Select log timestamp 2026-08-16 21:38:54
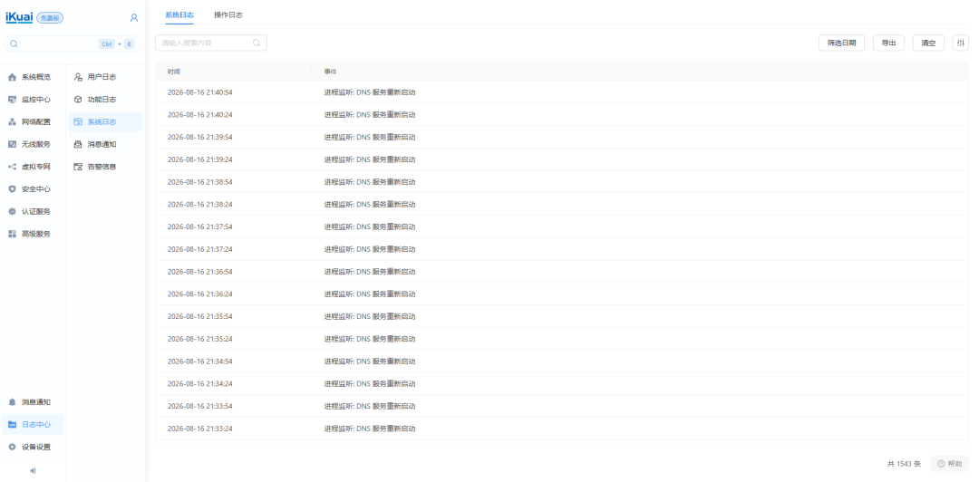This screenshot has width=979, height=482. 199,182
